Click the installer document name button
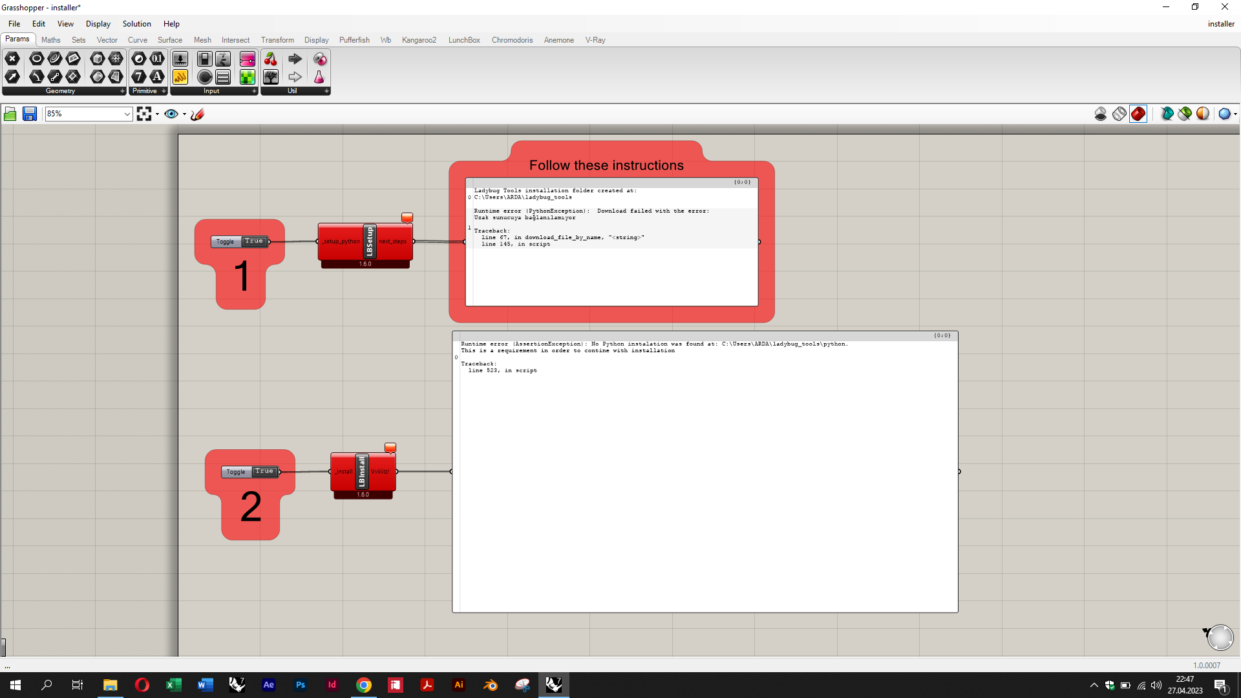Viewport: 1241px width, 698px height. (x=1221, y=24)
